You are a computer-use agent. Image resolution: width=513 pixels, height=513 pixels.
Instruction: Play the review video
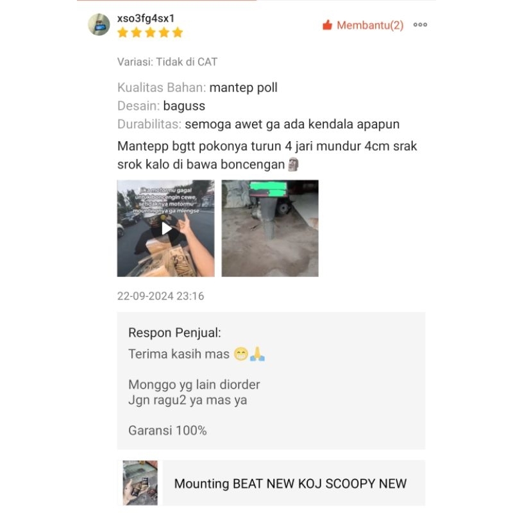tap(166, 228)
